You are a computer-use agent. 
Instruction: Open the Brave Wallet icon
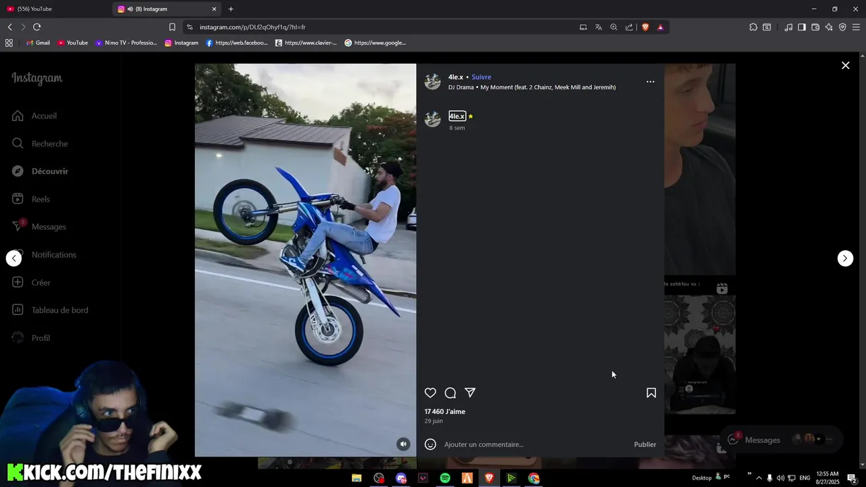coord(815,27)
